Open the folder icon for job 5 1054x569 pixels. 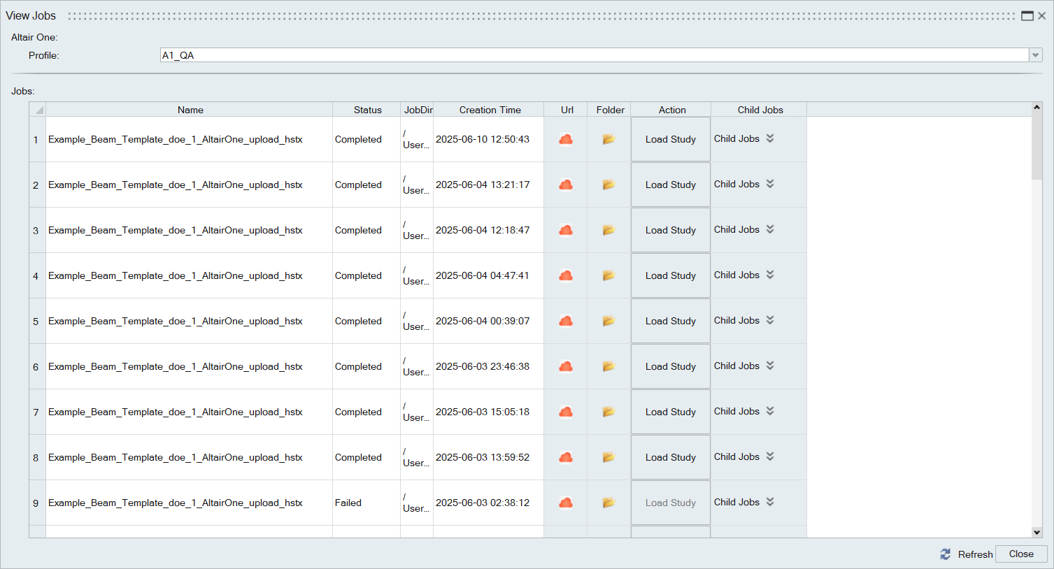click(x=608, y=321)
